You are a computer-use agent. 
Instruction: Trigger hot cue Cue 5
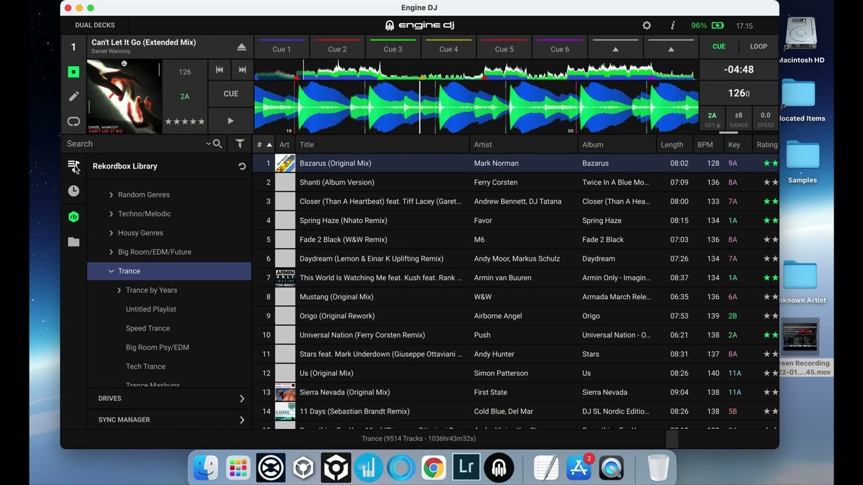point(504,48)
